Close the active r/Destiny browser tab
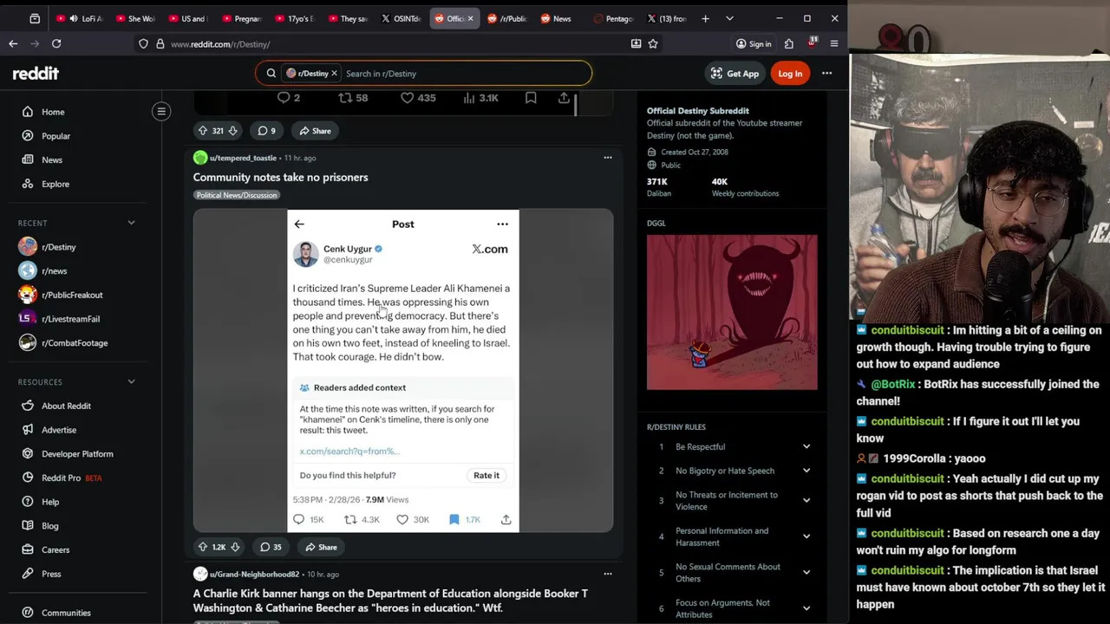Screen dimensions: 1110x624 471,18
